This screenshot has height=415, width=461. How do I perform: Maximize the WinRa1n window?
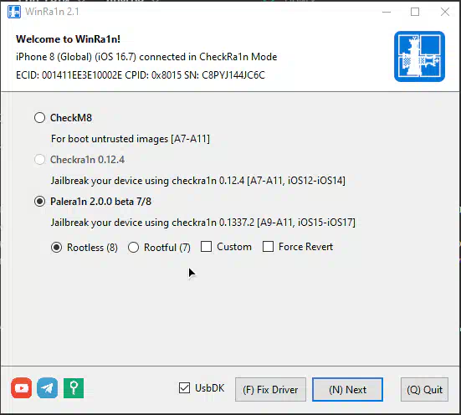[x=415, y=12]
